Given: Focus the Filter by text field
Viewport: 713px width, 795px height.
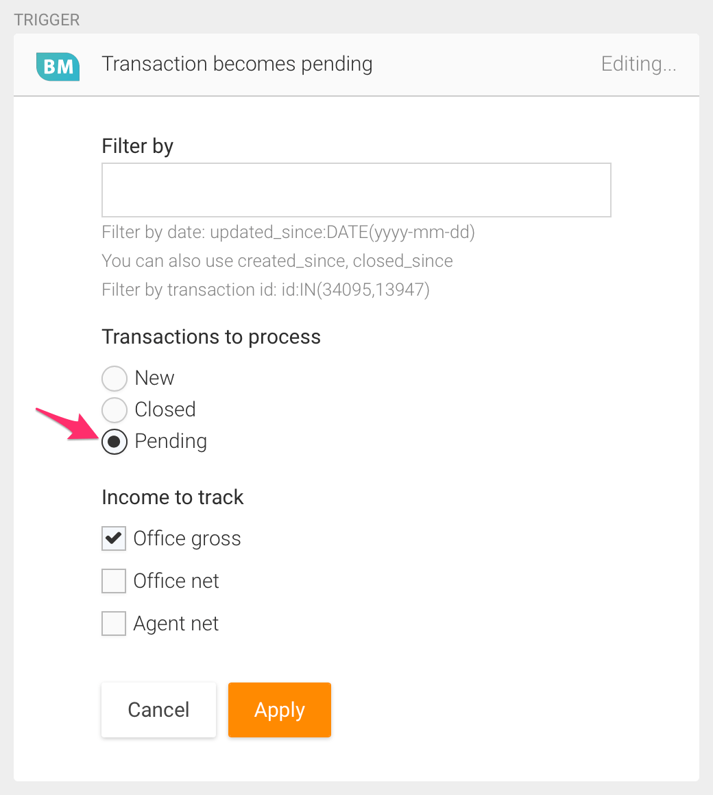Looking at the screenshot, I should [x=356, y=190].
